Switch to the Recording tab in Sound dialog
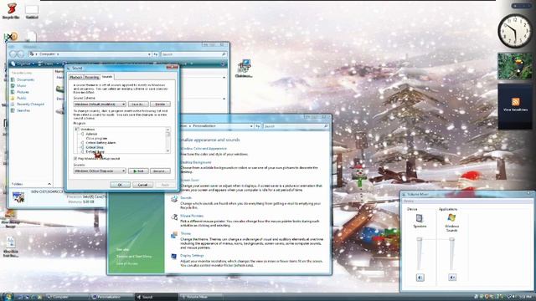 click(91, 78)
